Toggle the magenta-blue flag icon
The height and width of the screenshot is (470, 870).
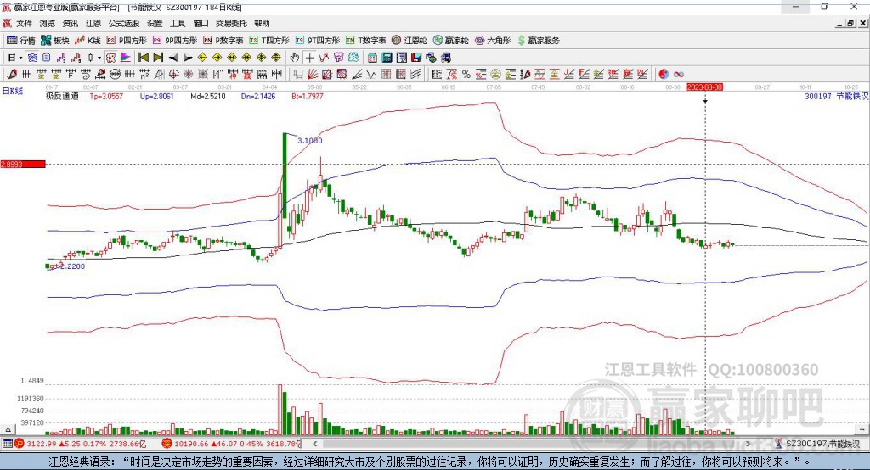126,58
